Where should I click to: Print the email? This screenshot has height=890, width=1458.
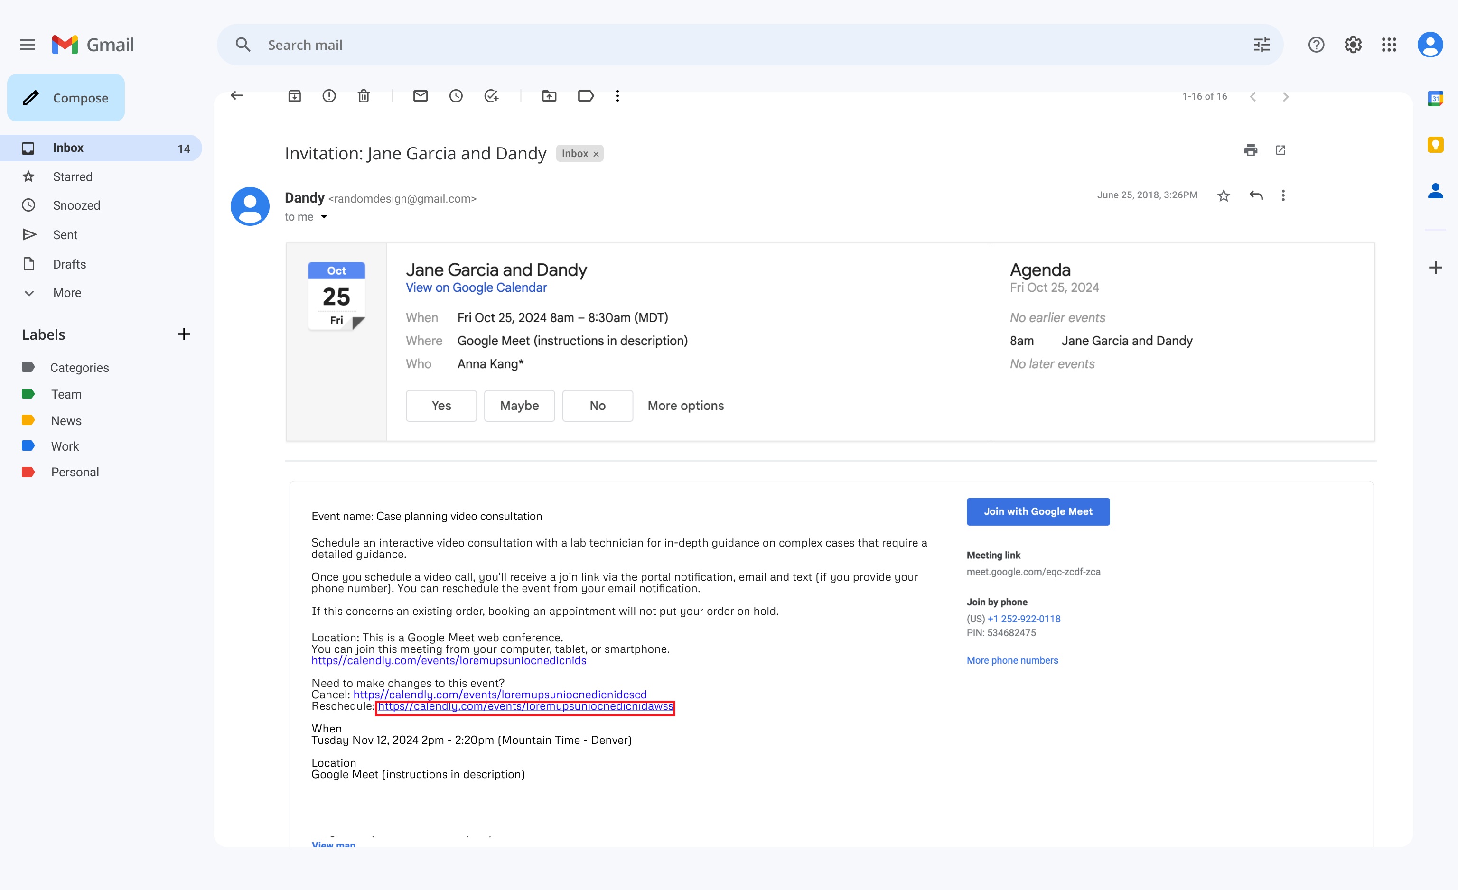(x=1251, y=150)
